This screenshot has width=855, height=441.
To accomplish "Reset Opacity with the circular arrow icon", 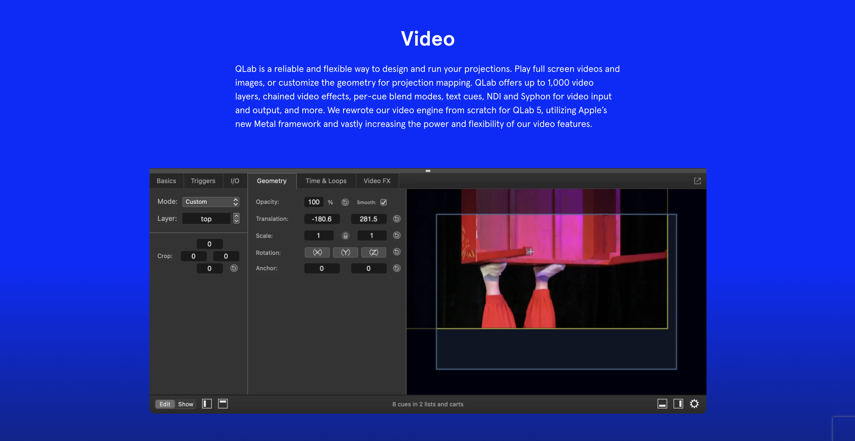I will [345, 202].
